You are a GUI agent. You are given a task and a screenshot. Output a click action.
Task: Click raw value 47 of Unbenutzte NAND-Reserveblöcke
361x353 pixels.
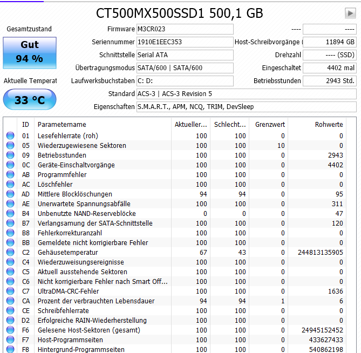pos(339,213)
